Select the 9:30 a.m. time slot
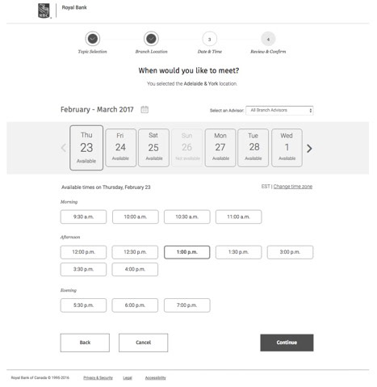The height and width of the screenshot is (387, 377). (83, 217)
